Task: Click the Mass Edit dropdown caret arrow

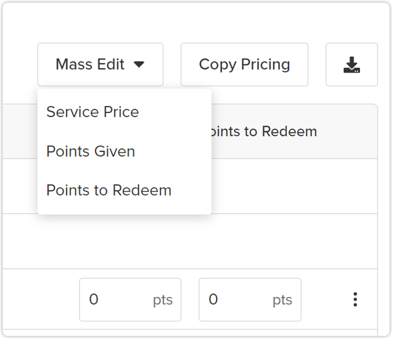Action: click(x=139, y=64)
